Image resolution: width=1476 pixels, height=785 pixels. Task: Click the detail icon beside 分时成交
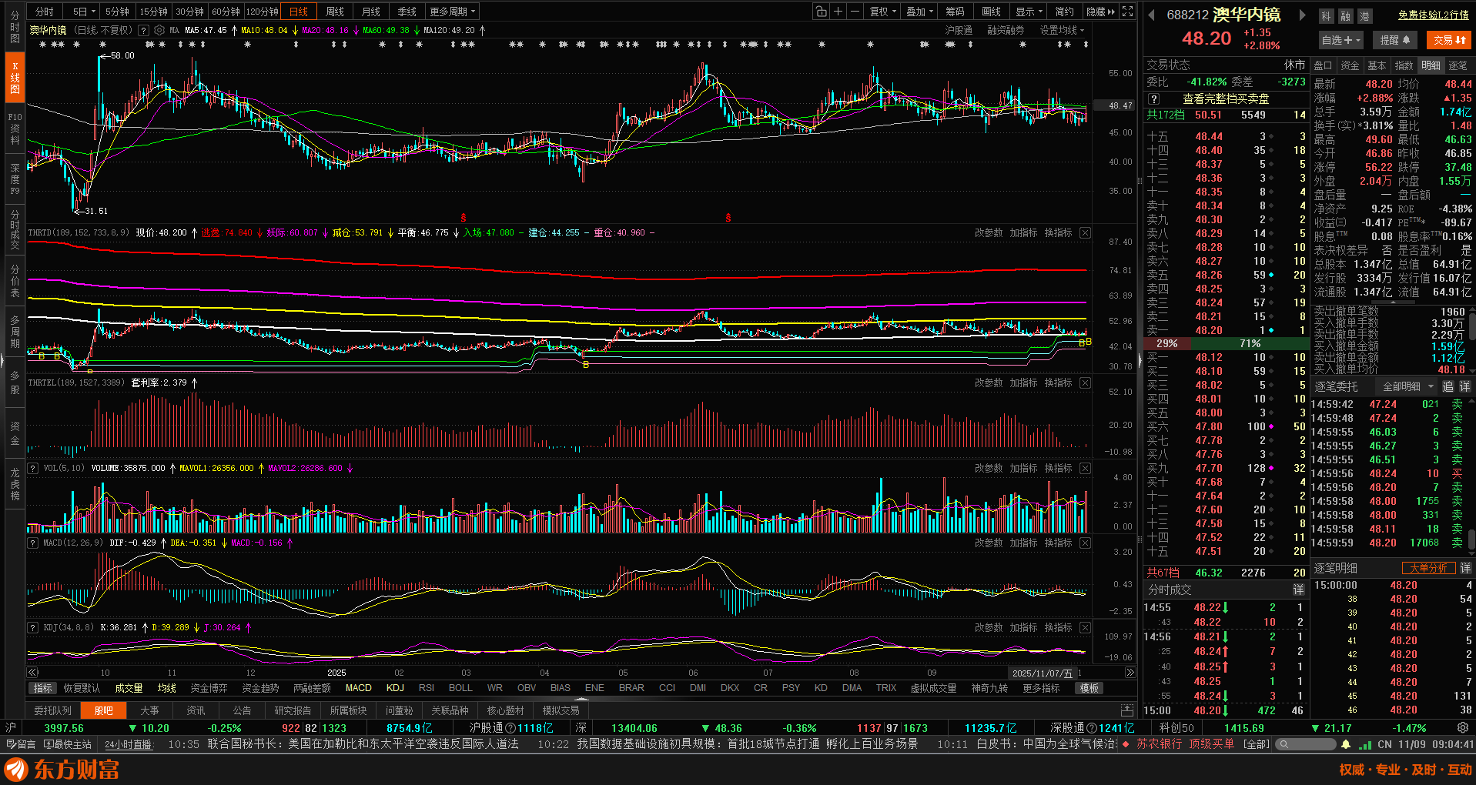pos(1298,590)
